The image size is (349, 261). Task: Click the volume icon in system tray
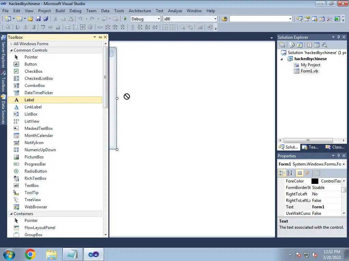tap(315, 255)
